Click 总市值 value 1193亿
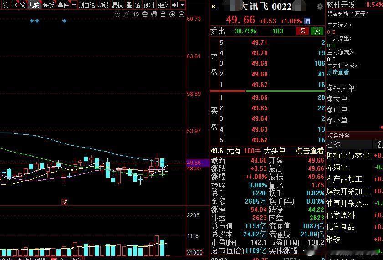Viewport: 383px width, 260px height. pos(256,226)
